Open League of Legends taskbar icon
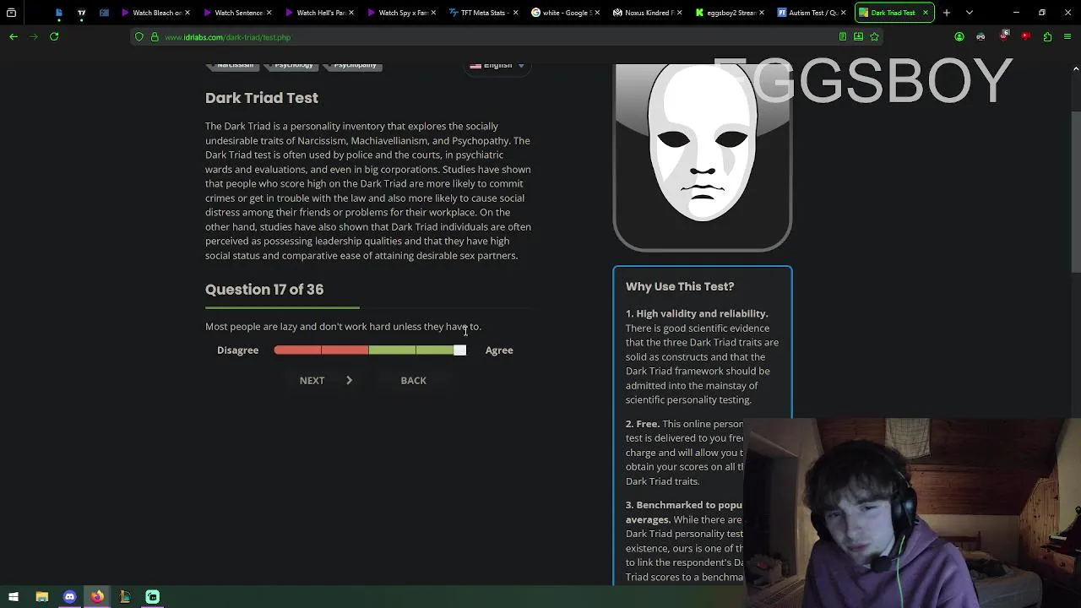Viewport: 1081px width, 608px height. click(125, 597)
